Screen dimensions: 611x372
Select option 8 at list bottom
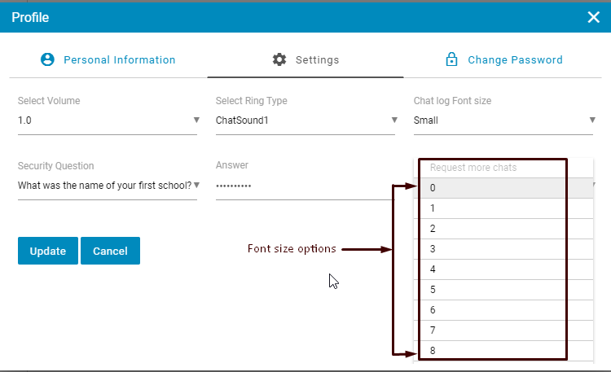coord(493,351)
